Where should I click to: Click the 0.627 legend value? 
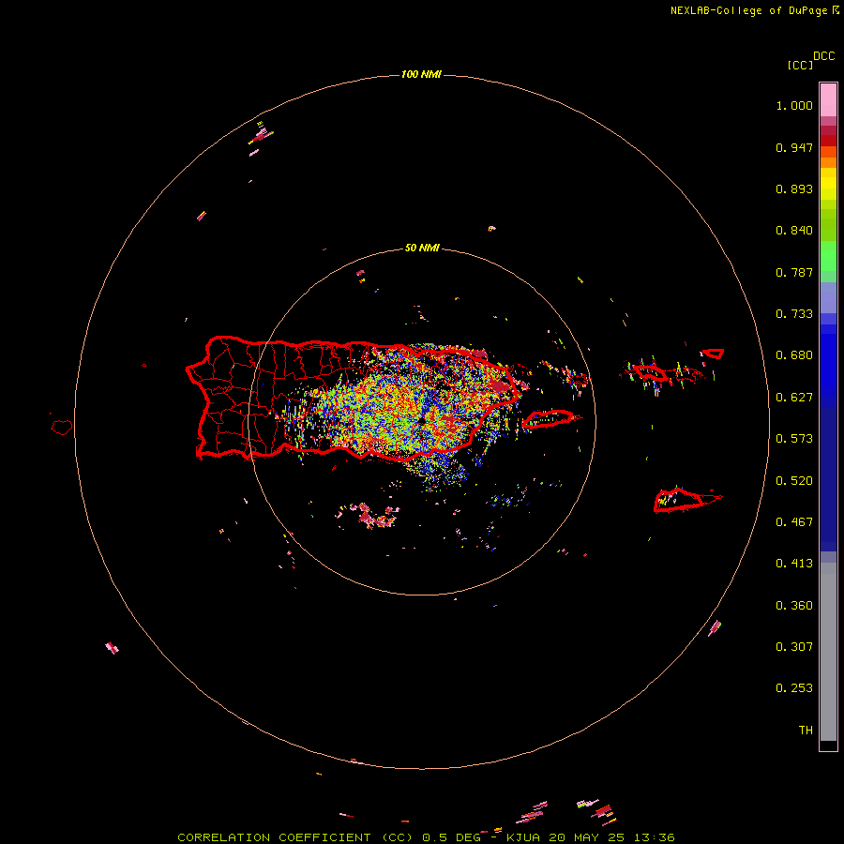(x=794, y=398)
